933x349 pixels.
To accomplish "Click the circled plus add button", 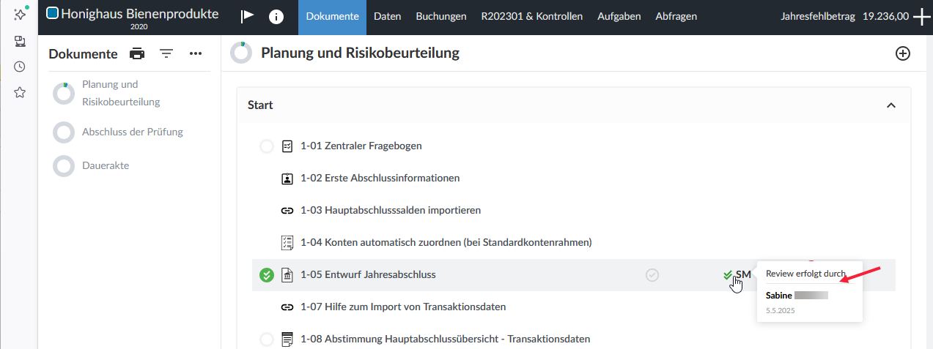I will [903, 53].
